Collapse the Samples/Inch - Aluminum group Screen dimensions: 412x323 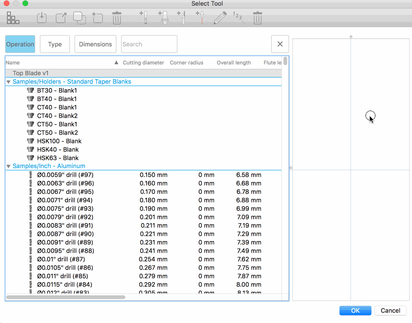[x=8, y=166]
